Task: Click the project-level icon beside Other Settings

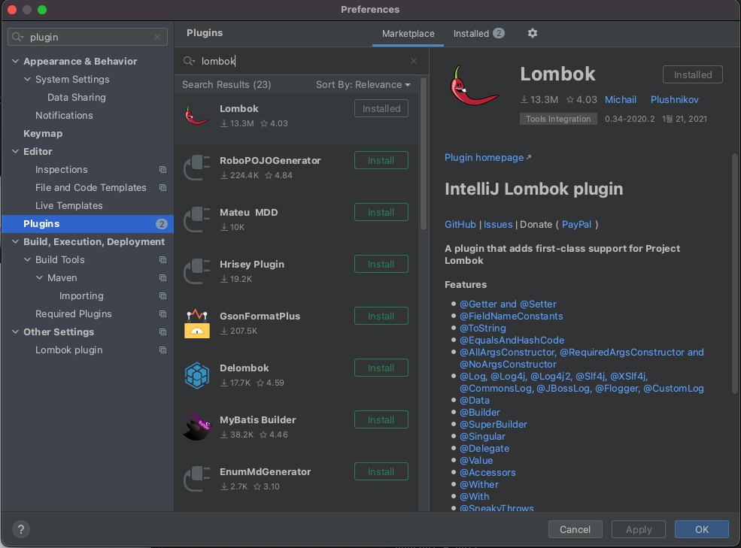Action: pos(162,332)
